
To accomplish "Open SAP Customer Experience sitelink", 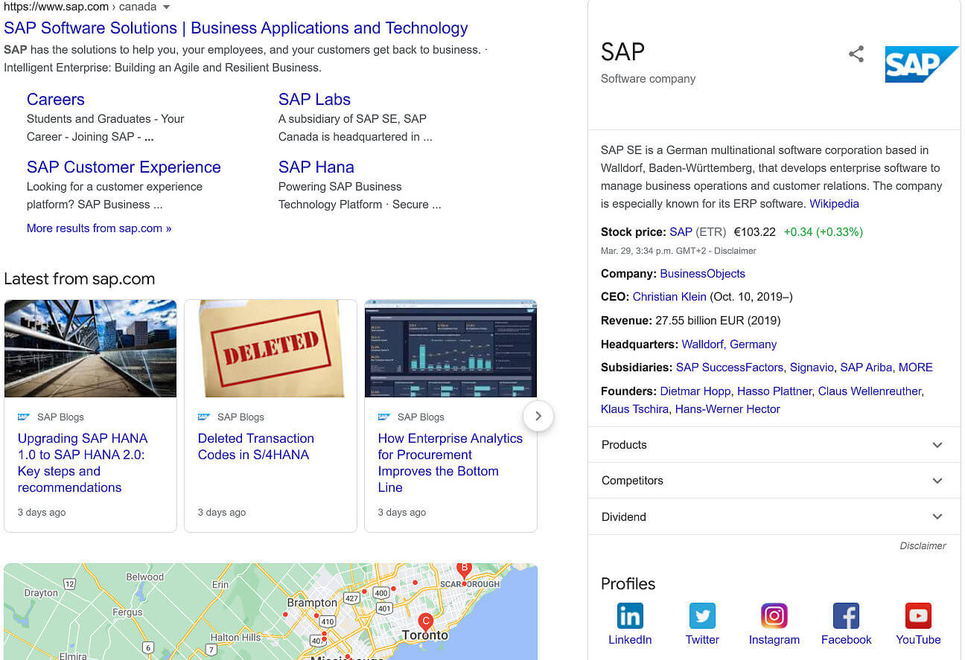I will (124, 167).
